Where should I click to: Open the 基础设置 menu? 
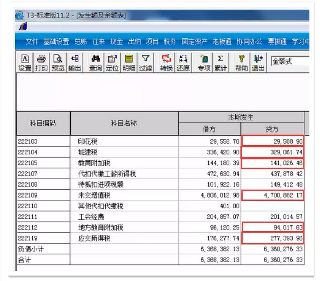coord(56,41)
